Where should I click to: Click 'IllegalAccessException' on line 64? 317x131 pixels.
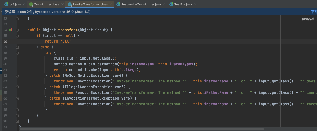click(x=89, y=87)
